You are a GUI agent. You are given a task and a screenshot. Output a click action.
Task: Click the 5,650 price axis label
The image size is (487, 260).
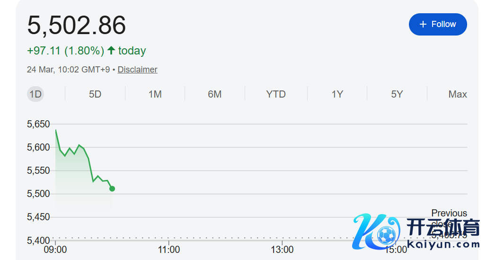pos(38,124)
